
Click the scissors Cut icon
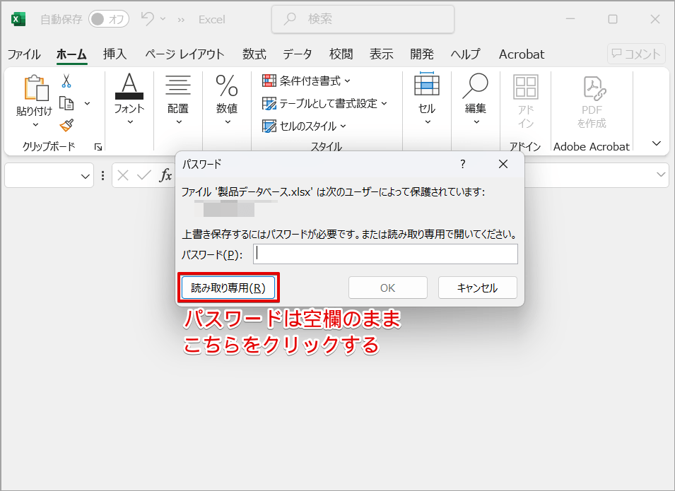coord(66,81)
